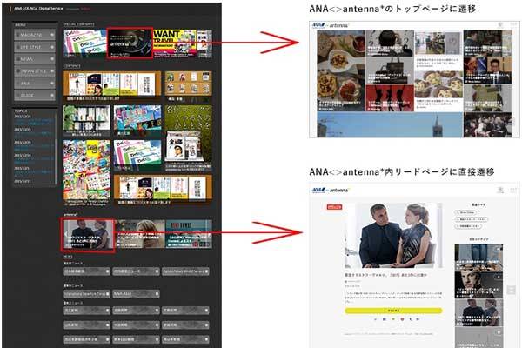Click the arrow icon on the GUIDE button
The width and height of the screenshot is (522, 348).
point(52,95)
